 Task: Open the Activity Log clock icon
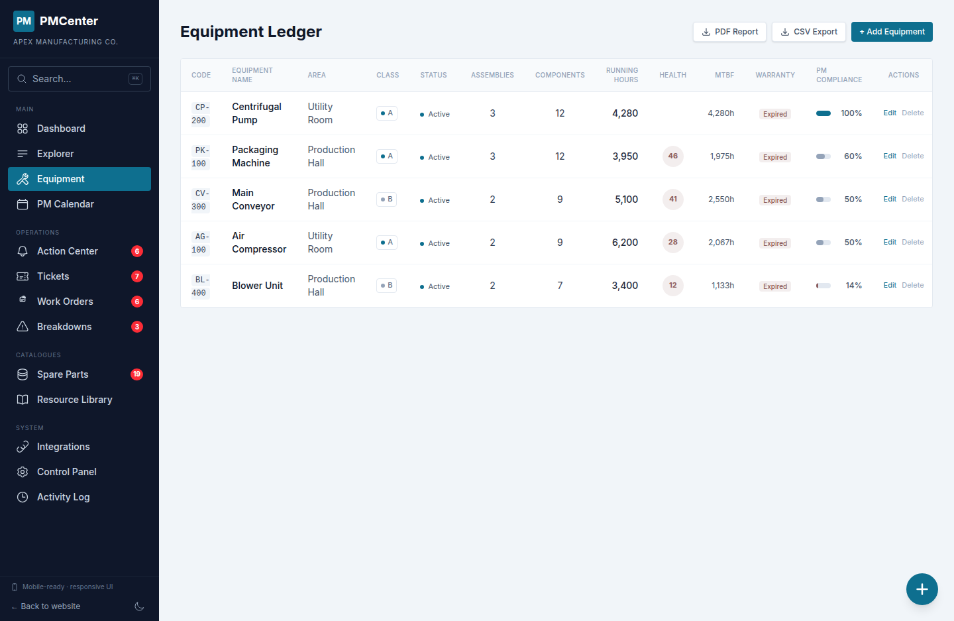(22, 496)
